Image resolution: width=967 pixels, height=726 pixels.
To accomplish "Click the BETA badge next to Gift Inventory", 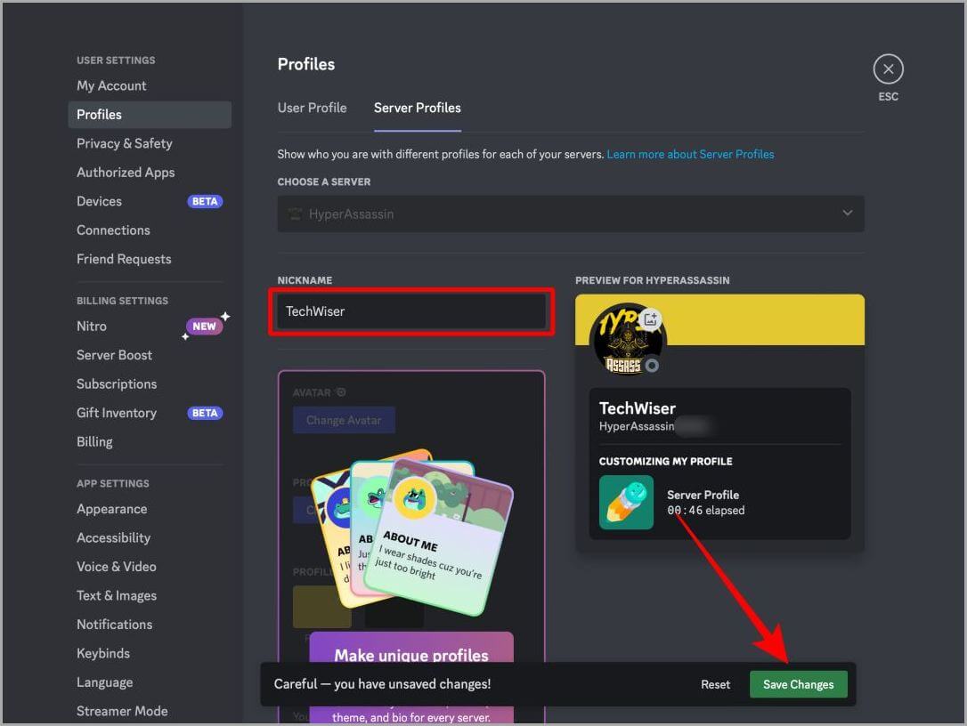I will (205, 413).
